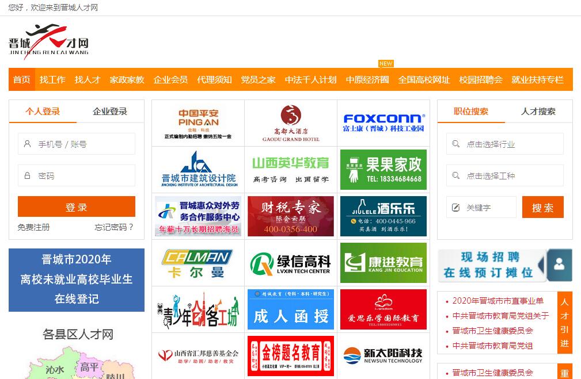This screenshot has width=581, height=379.
Task: Switch to the 人才搜索 tab
Action: 538,112
